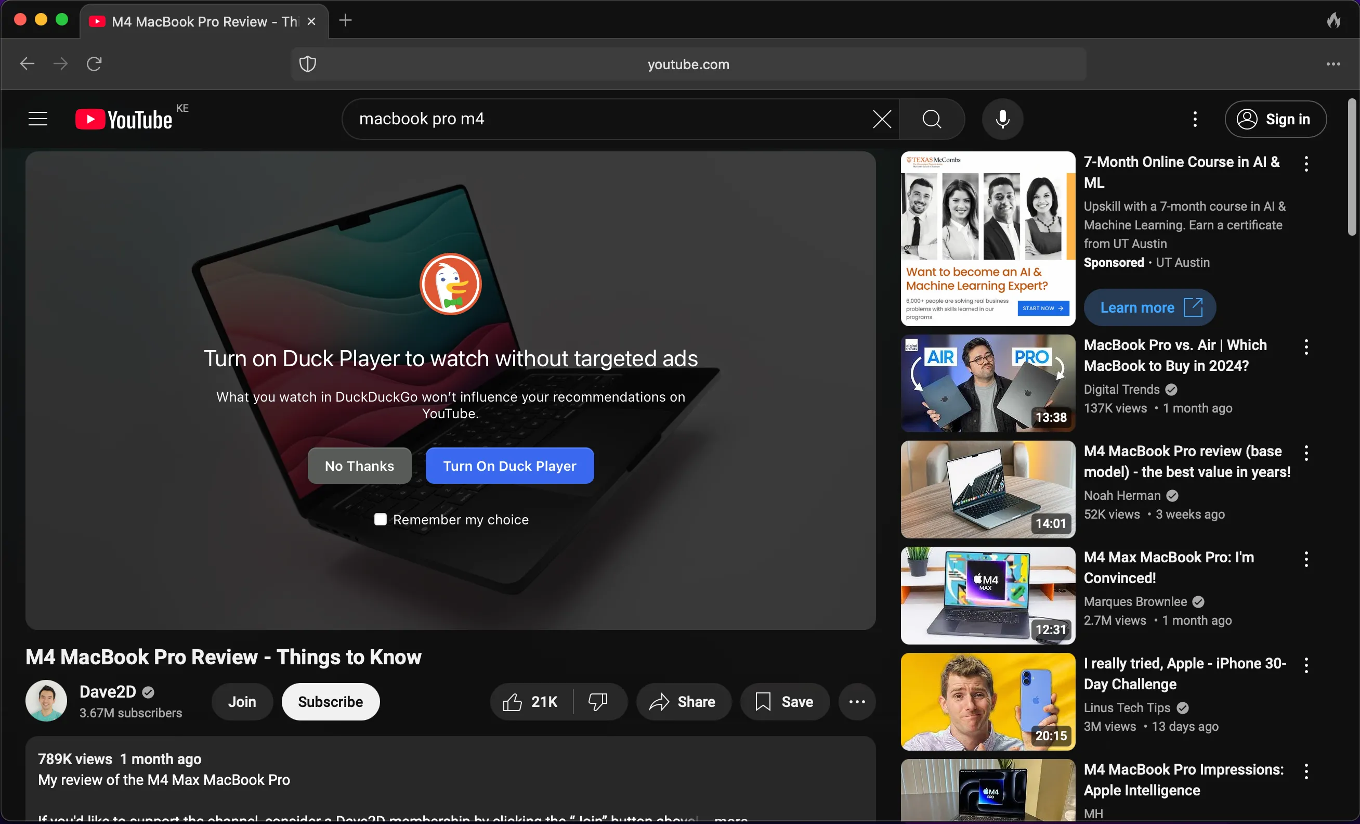Go forward to next page
Image resolution: width=1360 pixels, height=824 pixels.
(x=60, y=64)
